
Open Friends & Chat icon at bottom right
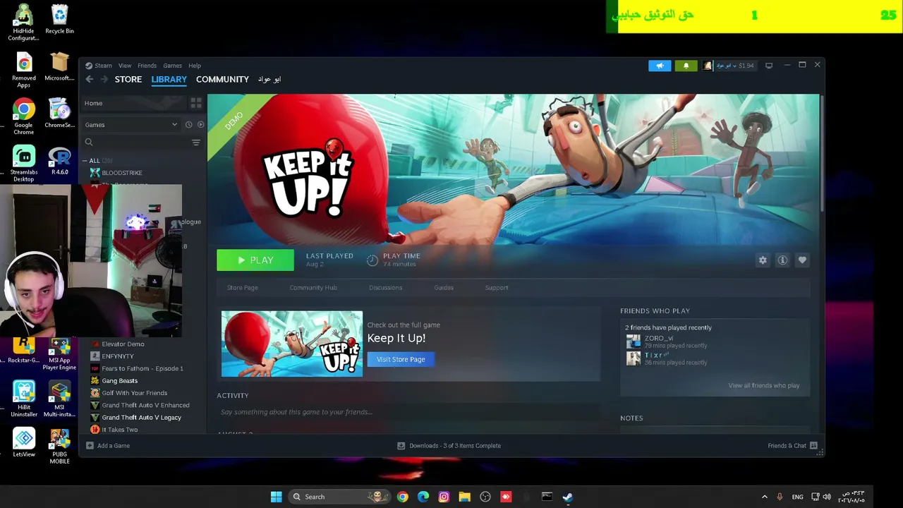point(813,446)
